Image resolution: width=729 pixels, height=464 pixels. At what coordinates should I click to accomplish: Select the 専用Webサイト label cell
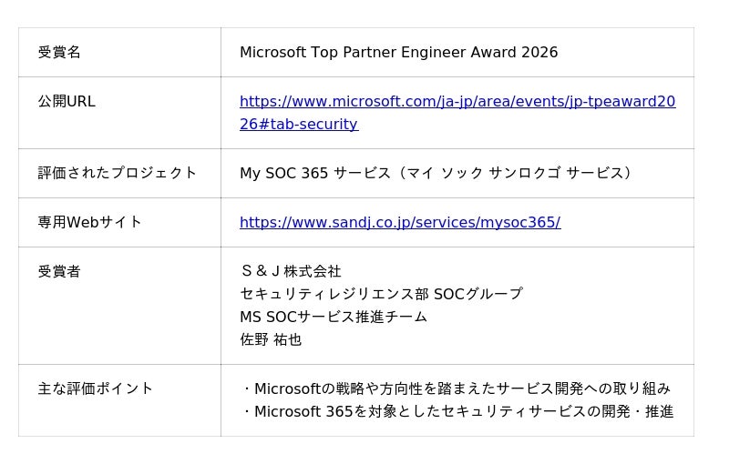[119, 223]
